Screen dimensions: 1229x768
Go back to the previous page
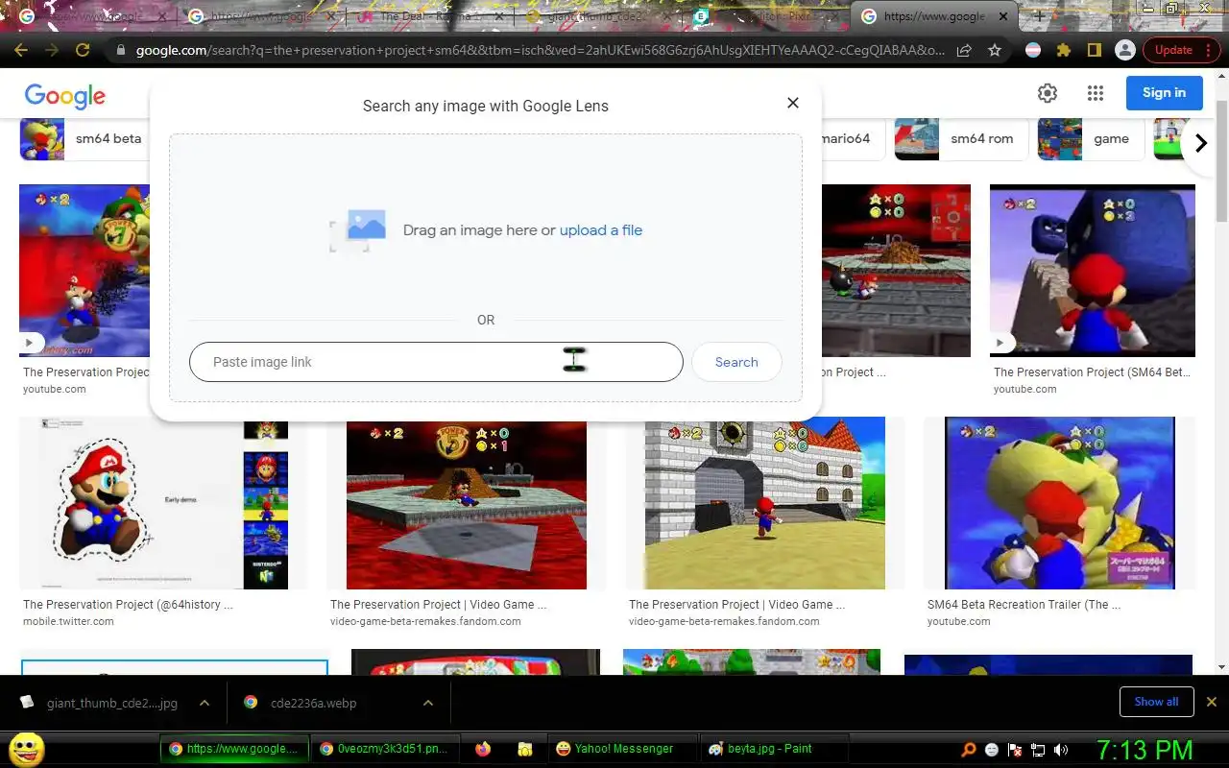pyautogui.click(x=21, y=50)
